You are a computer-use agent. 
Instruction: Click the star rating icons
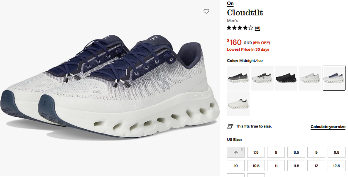pyautogui.click(x=240, y=28)
